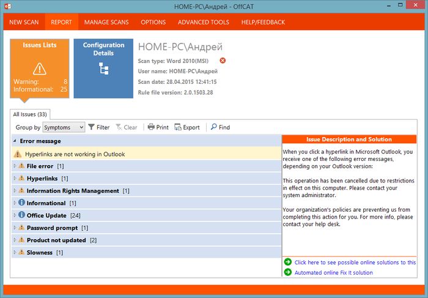Screen dimensions: 428x298
Task: Open the Configuration Details tile
Action: coord(103,69)
